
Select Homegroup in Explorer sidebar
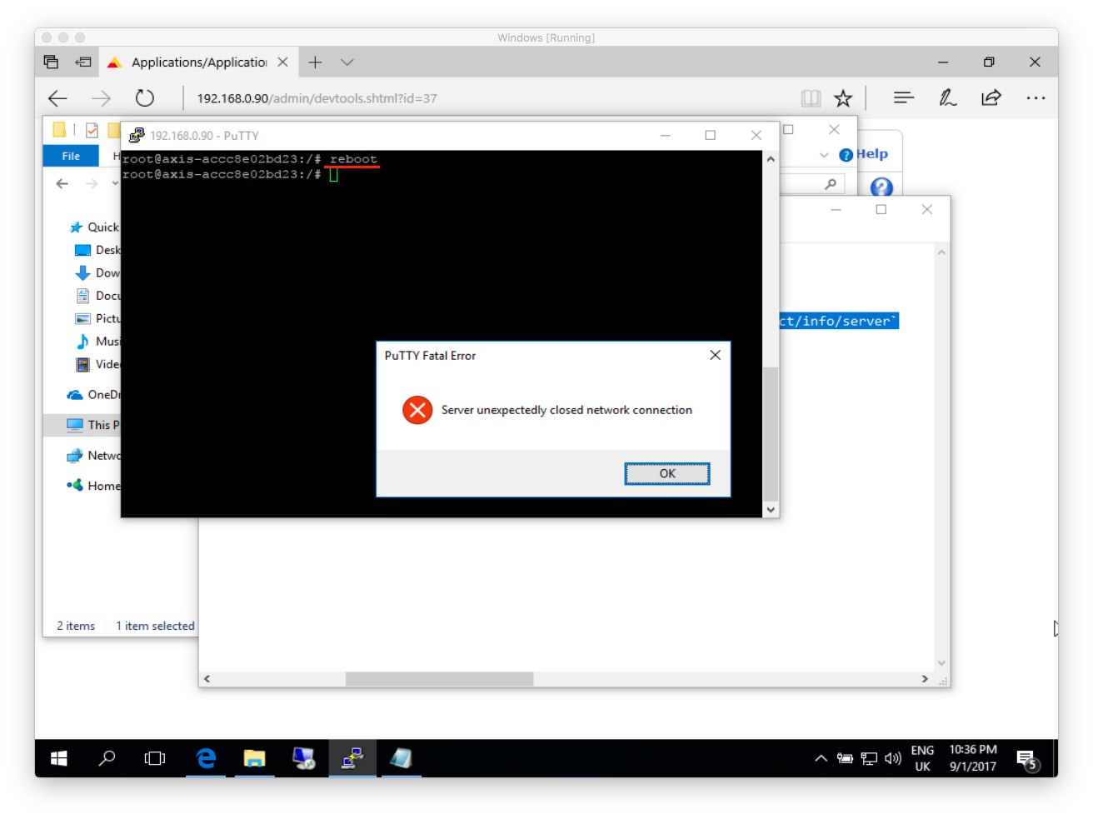point(93,486)
